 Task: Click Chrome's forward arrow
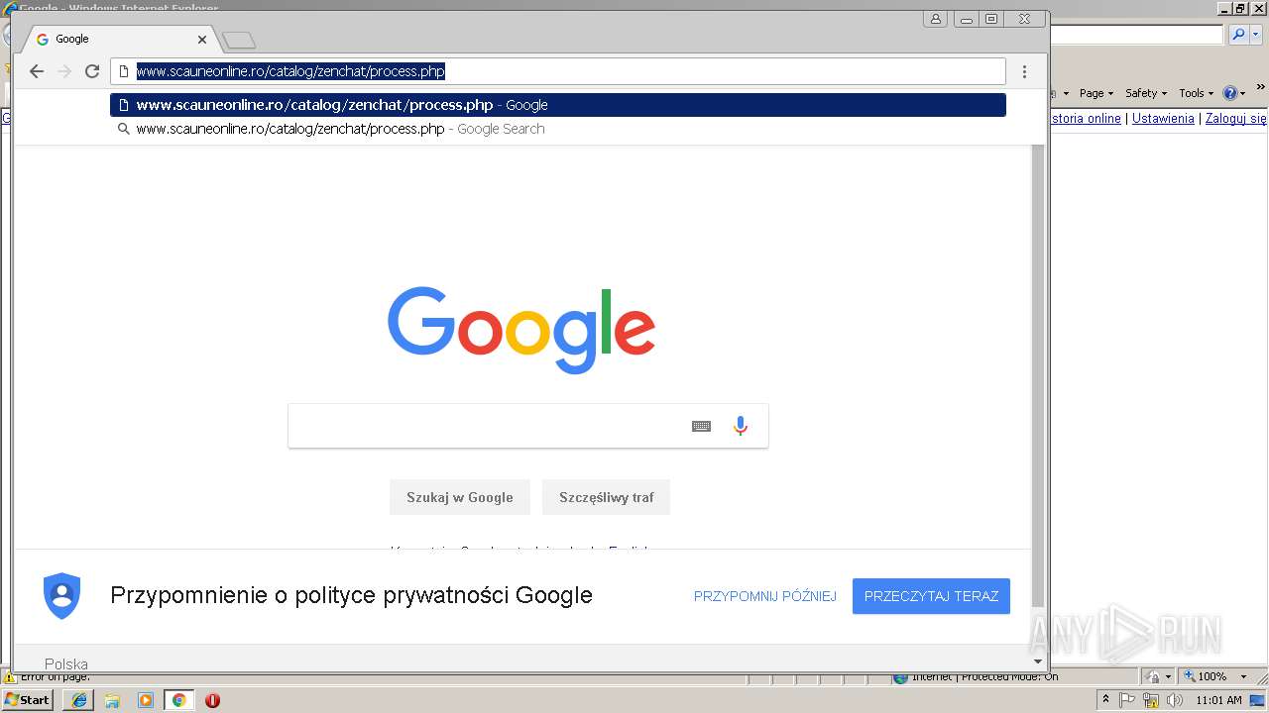(64, 71)
